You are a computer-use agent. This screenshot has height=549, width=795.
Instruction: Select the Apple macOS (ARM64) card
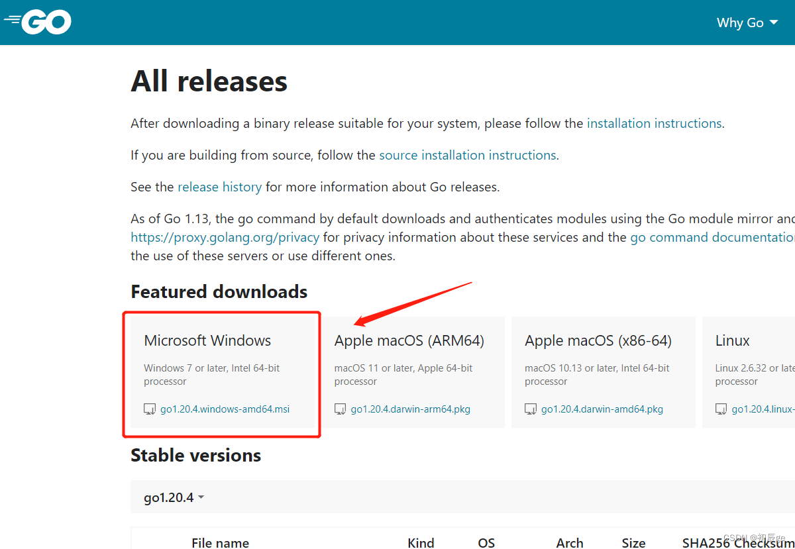413,372
